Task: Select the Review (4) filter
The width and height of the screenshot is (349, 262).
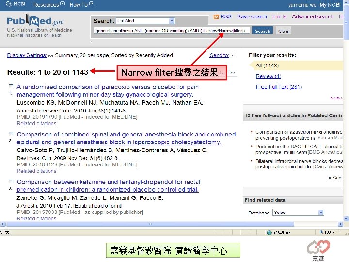Action: [269, 76]
